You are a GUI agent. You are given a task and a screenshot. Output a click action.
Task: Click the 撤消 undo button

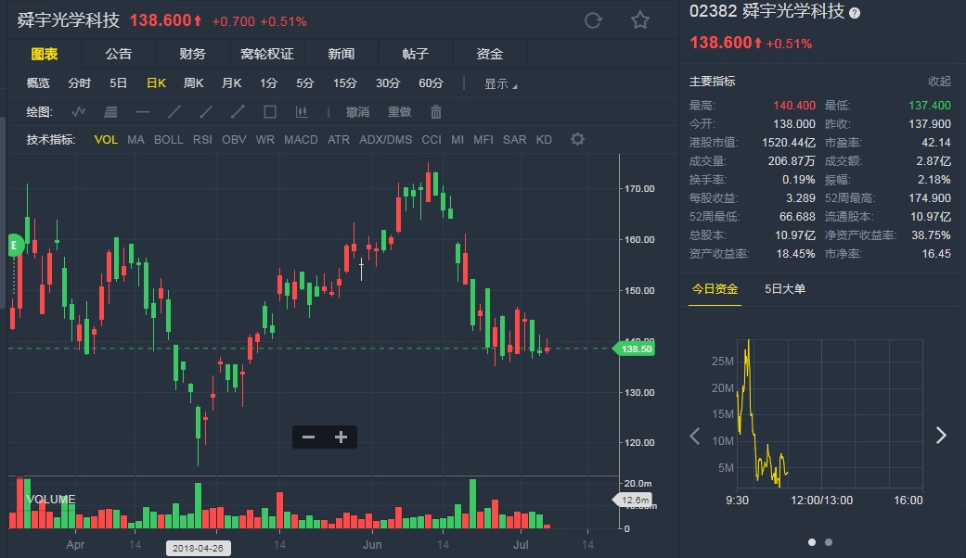357,112
